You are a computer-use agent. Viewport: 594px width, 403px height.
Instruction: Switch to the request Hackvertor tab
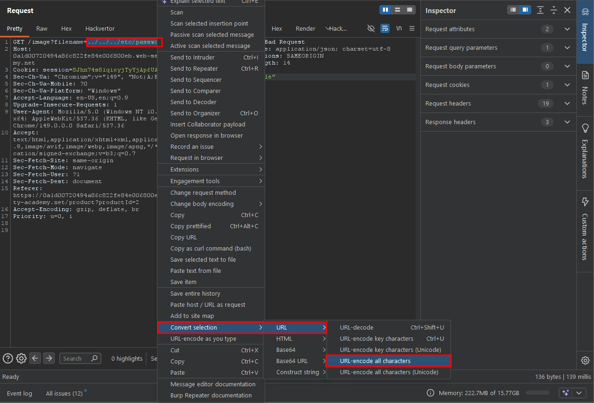[x=100, y=28]
